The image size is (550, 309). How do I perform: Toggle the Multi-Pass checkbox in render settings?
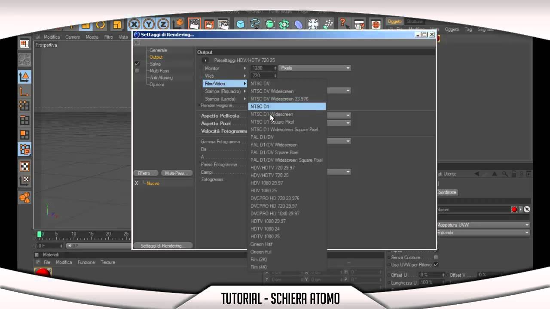click(137, 71)
